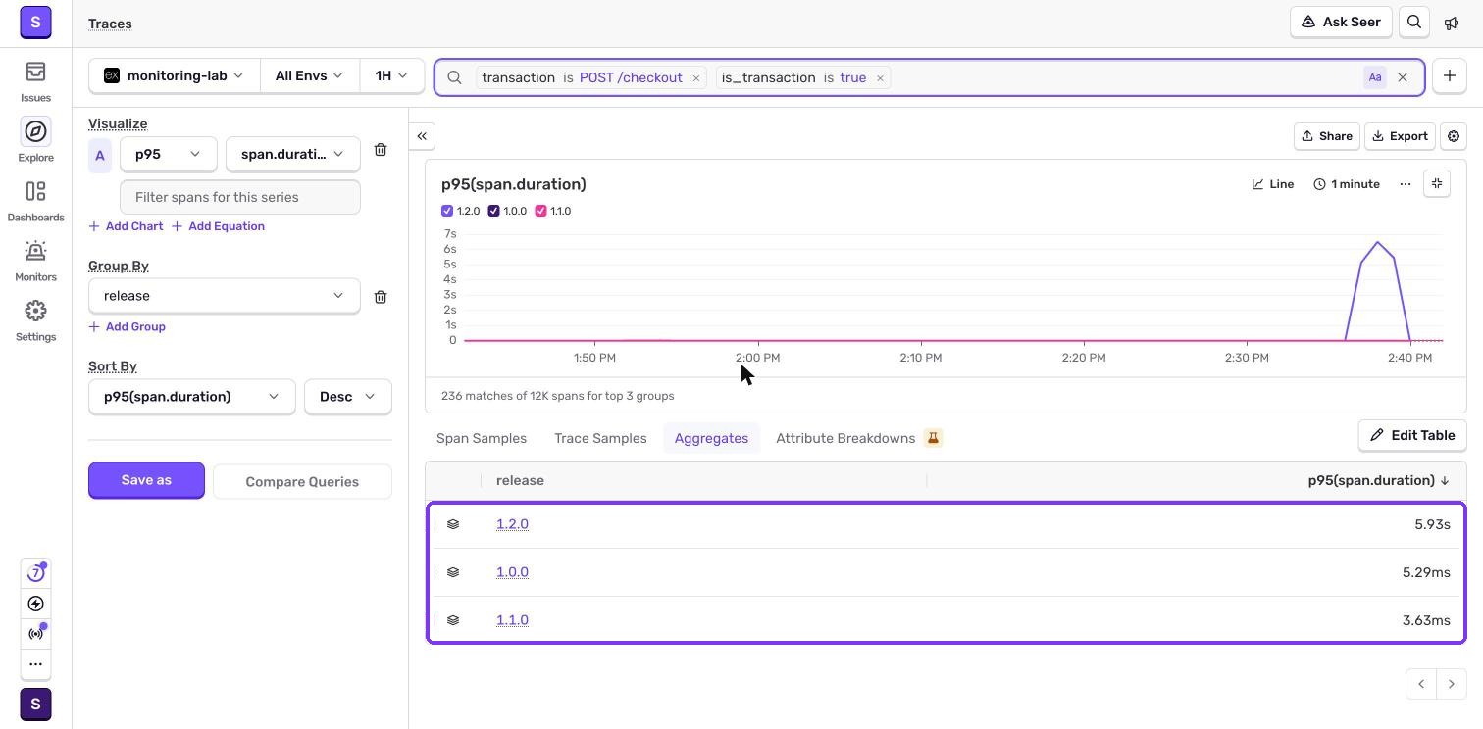Open Issues in the sidebar
Screen dimensions: 1483x729
[35, 82]
